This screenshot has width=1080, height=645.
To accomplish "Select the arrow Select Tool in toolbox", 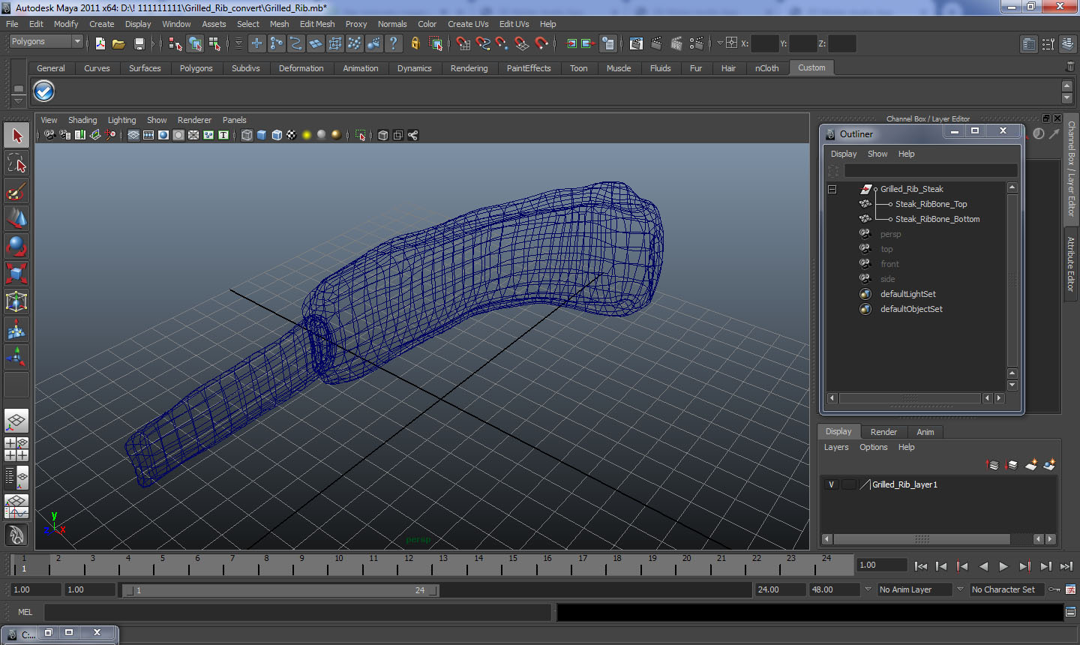I will (x=16, y=136).
